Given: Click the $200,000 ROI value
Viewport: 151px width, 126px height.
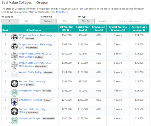Looking at the screenshot, I should tap(67, 118).
